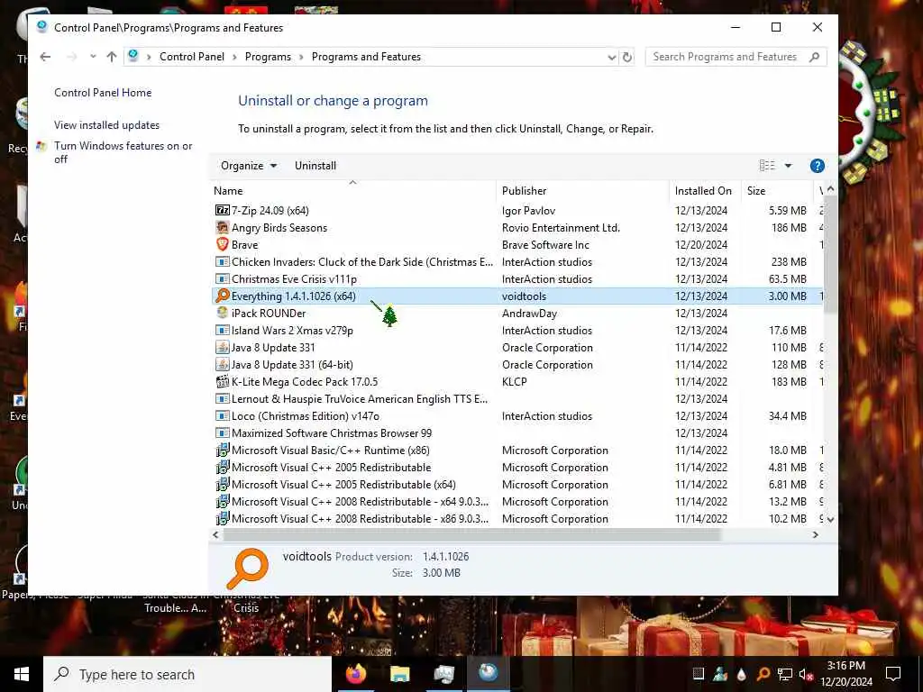Open File Explorer from the taskbar
The image size is (923, 692).
pyautogui.click(x=399, y=674)
